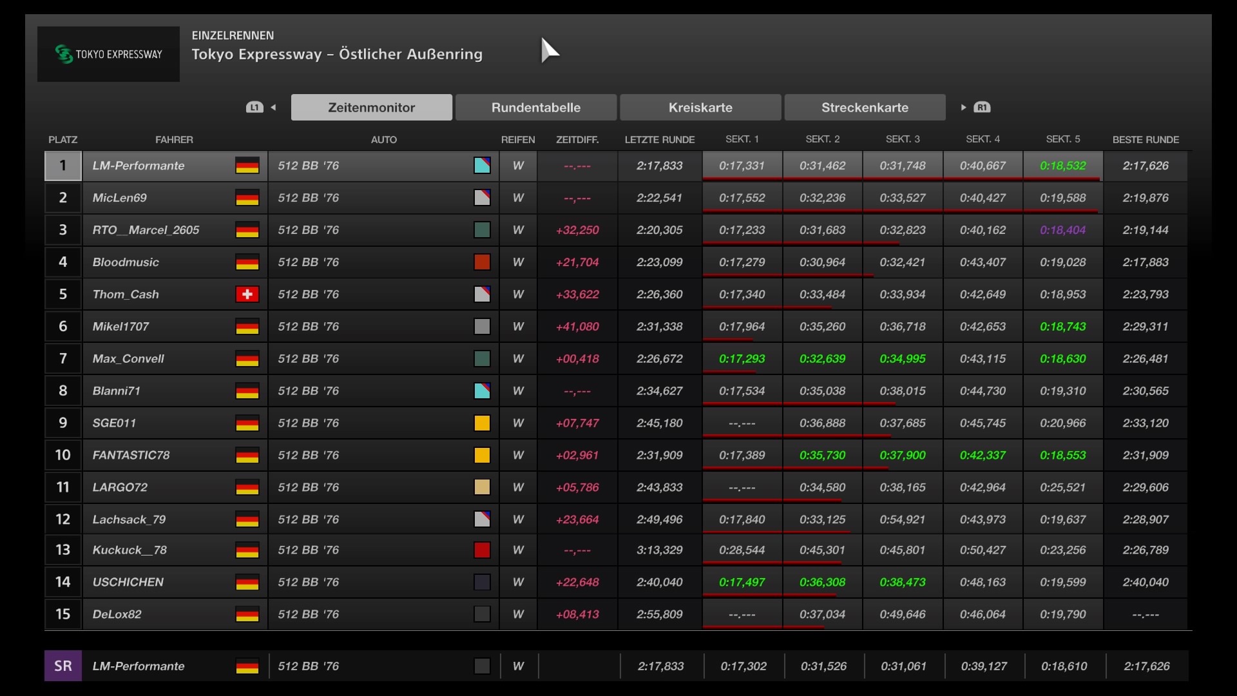1237x696 pixels.
Task: Click the SR badge in bottom row
Action: click(x=63, y=666)
